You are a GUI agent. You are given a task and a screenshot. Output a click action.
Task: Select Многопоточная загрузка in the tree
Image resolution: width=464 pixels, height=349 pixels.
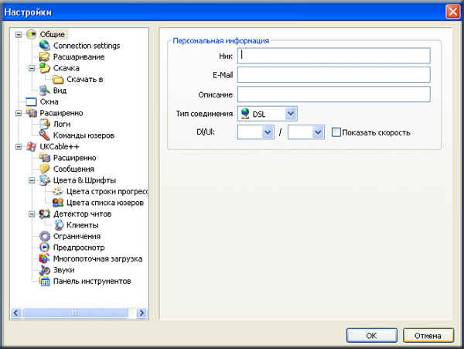pos(97,258)
